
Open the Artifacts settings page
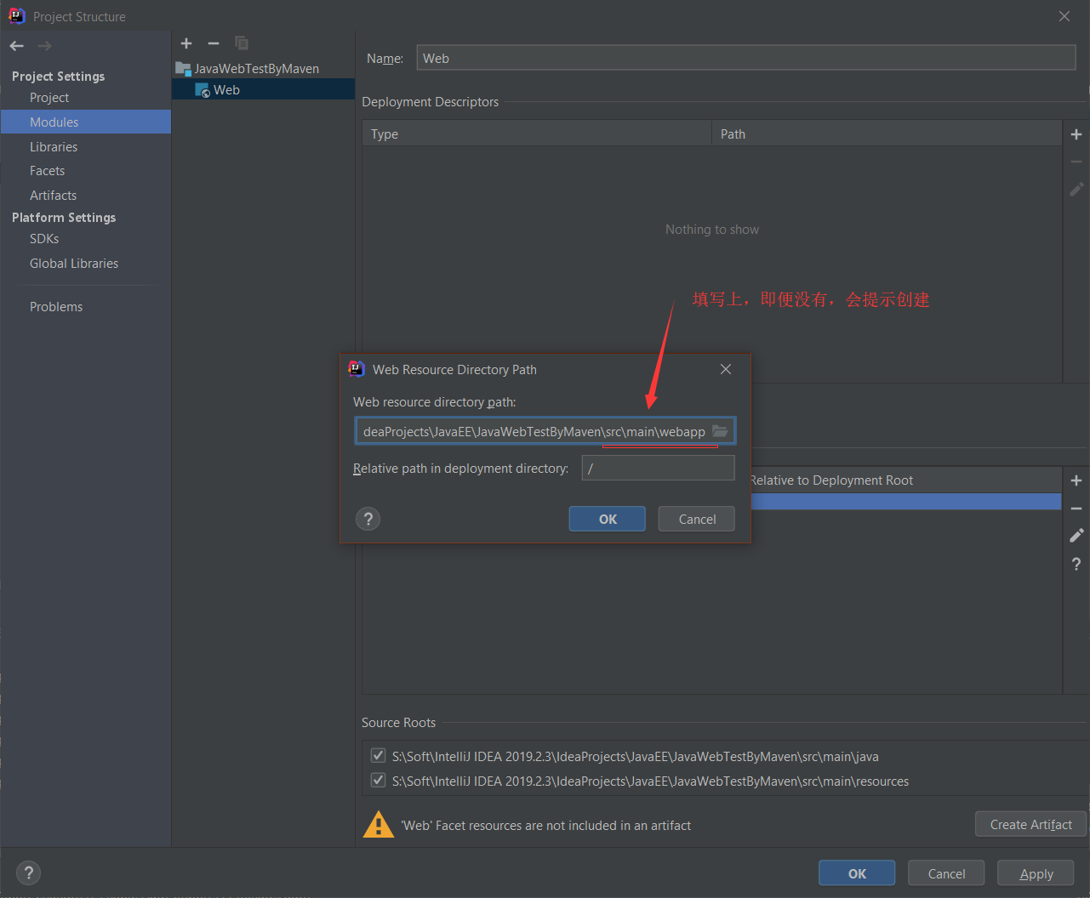[x=53, y=196]
